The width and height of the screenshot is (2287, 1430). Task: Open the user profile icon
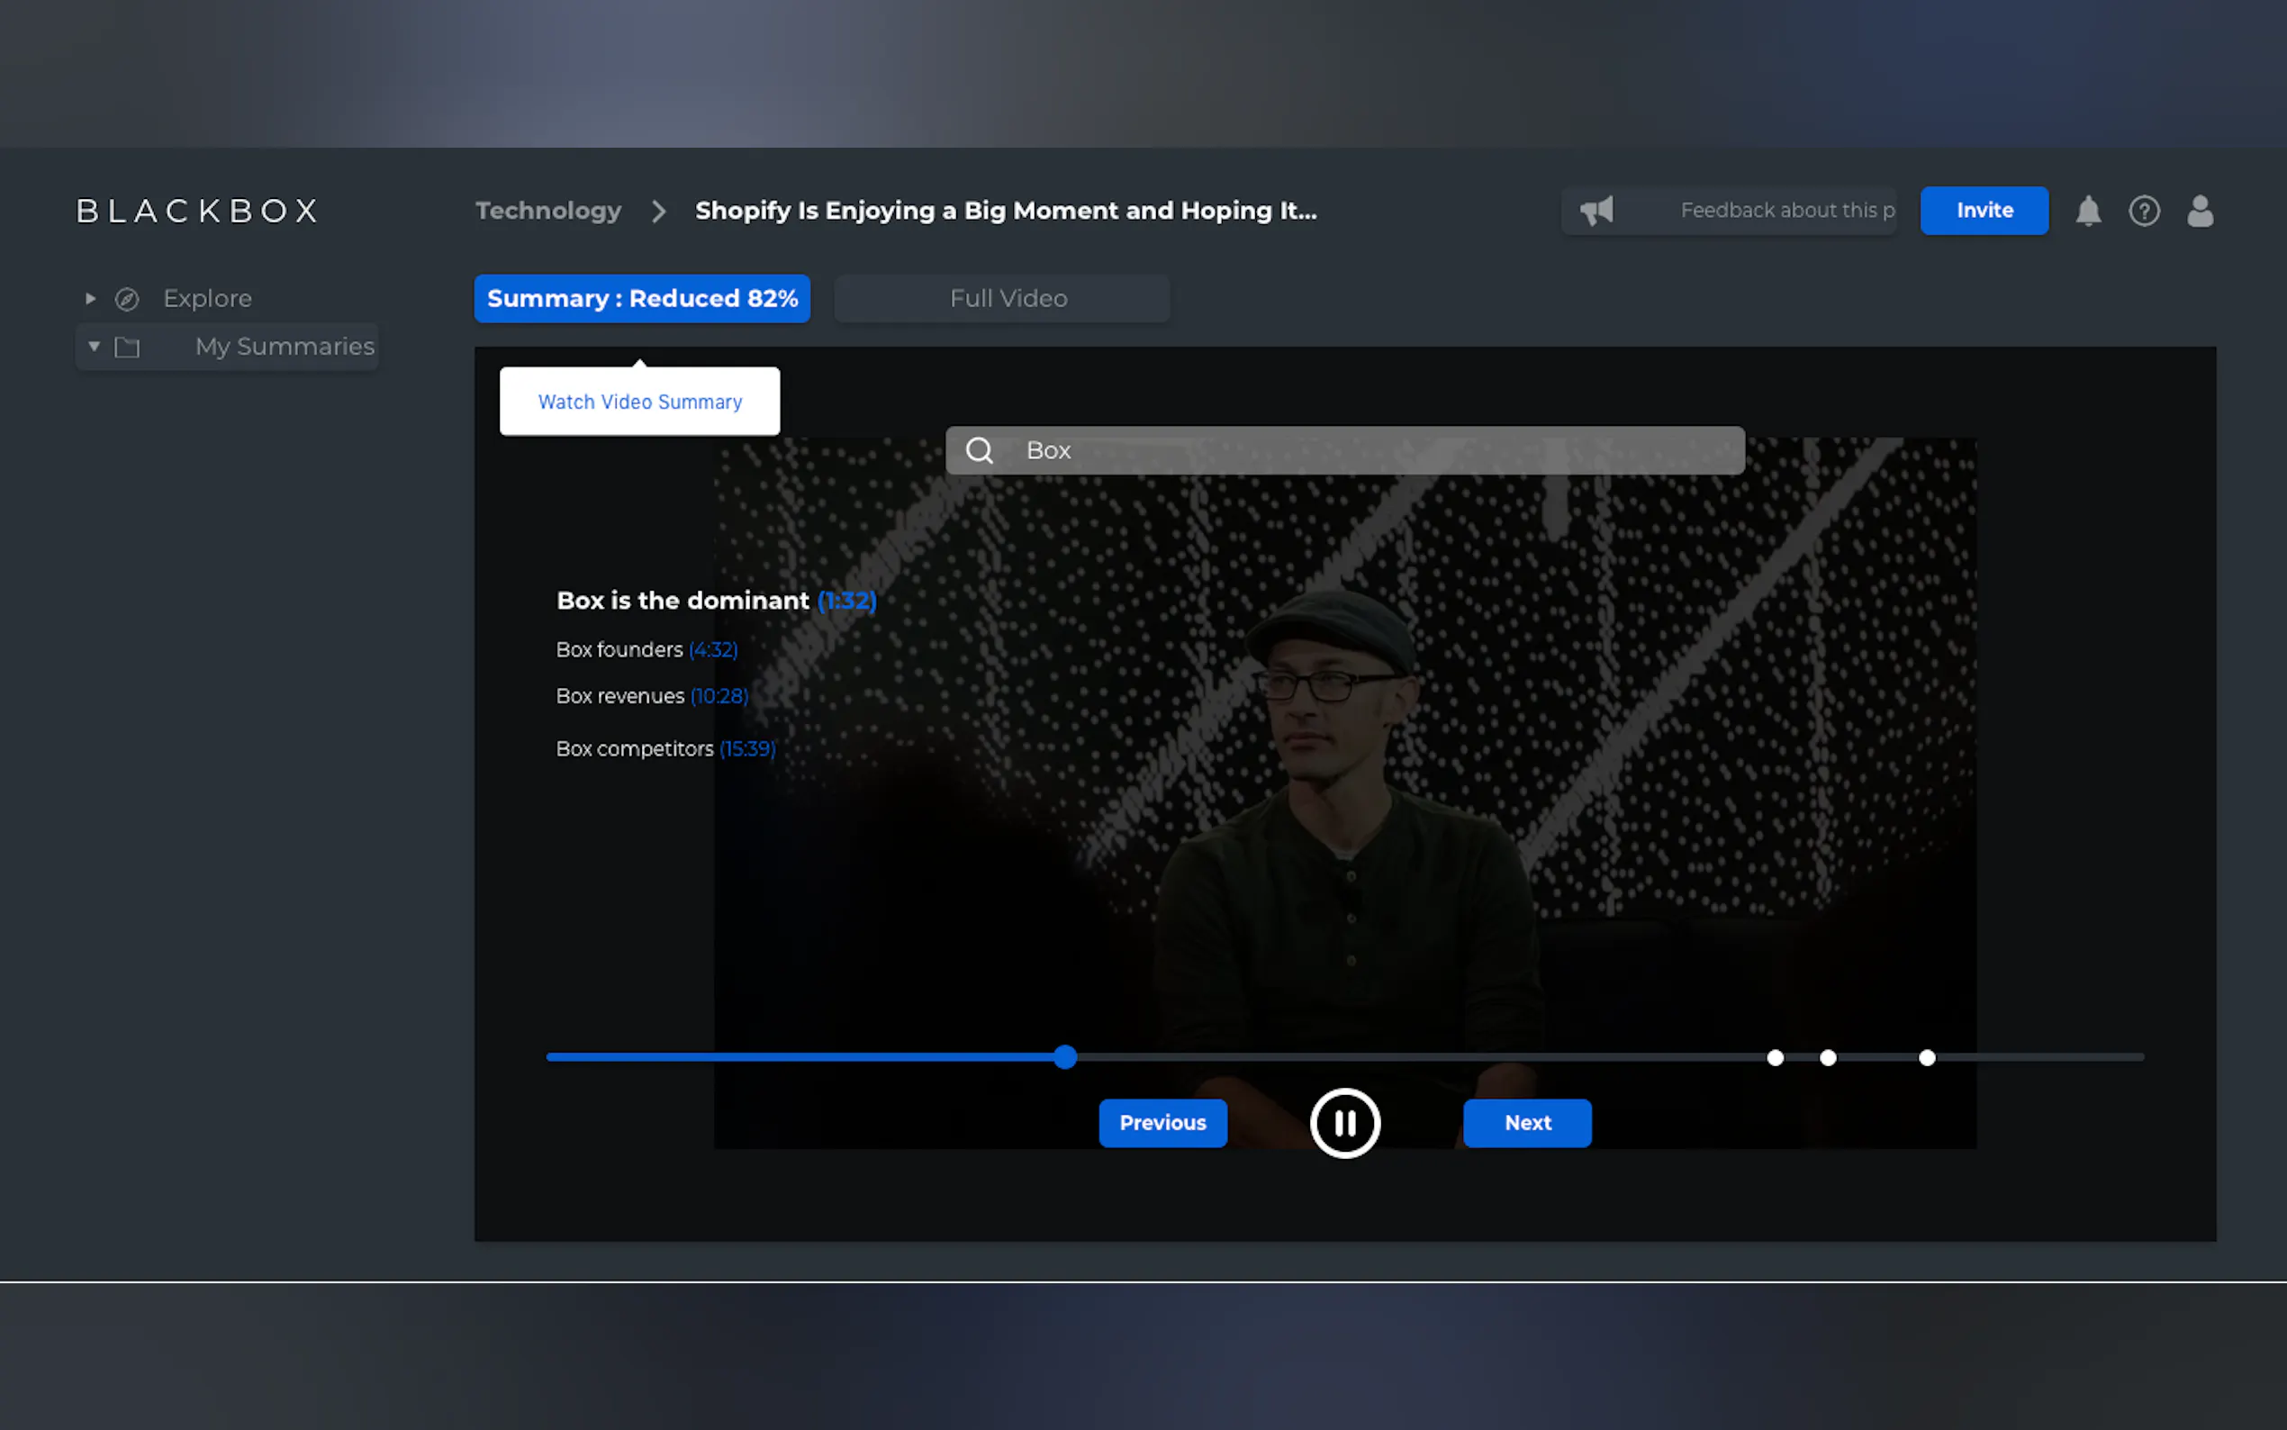pos(2199,210)
